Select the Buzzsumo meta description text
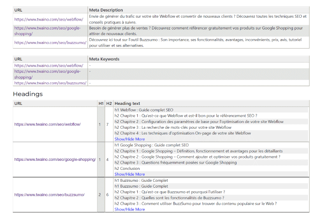329x218 pixels. tap(195, 43)
